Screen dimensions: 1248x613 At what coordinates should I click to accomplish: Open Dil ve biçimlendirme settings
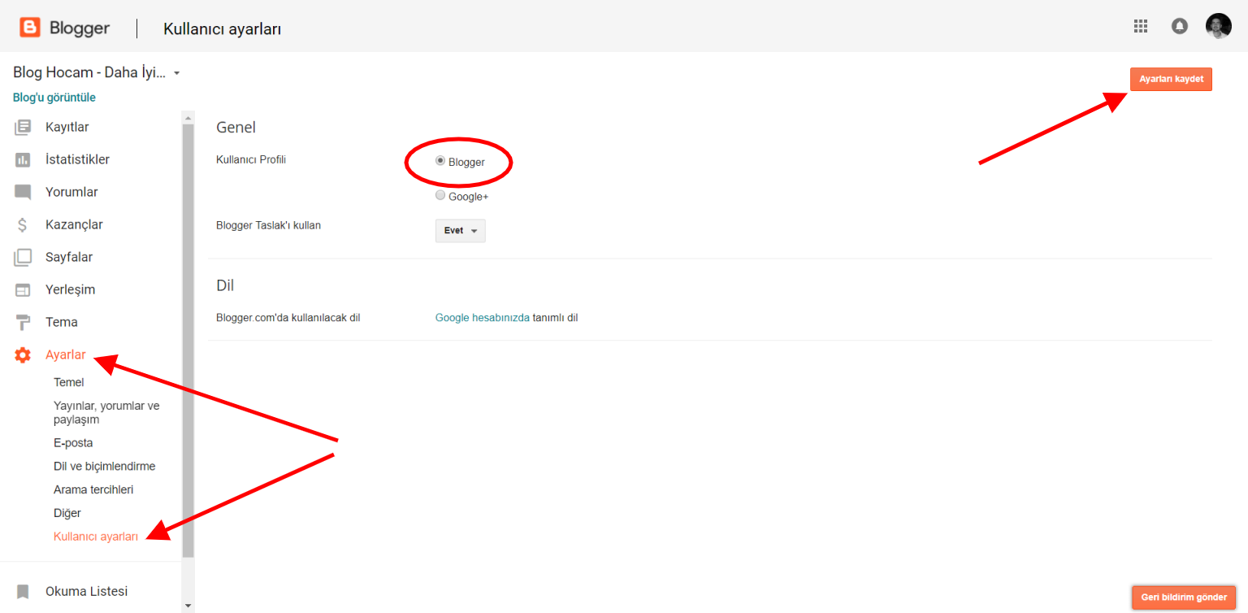tap(104, 467)
